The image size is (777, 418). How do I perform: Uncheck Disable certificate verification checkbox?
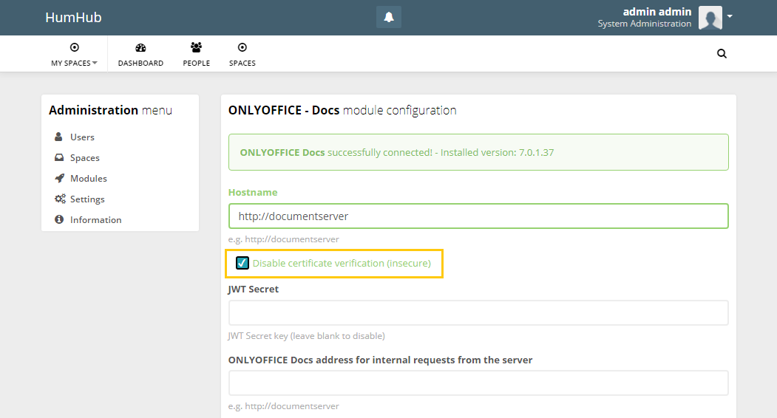pos(242,263)
